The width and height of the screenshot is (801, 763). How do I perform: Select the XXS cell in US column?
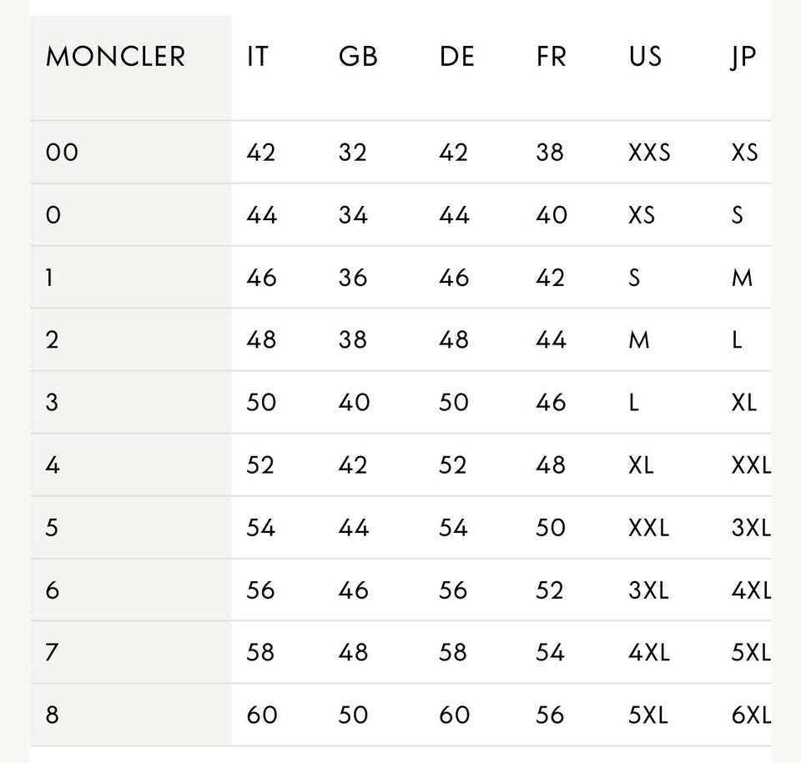point(649,153)
